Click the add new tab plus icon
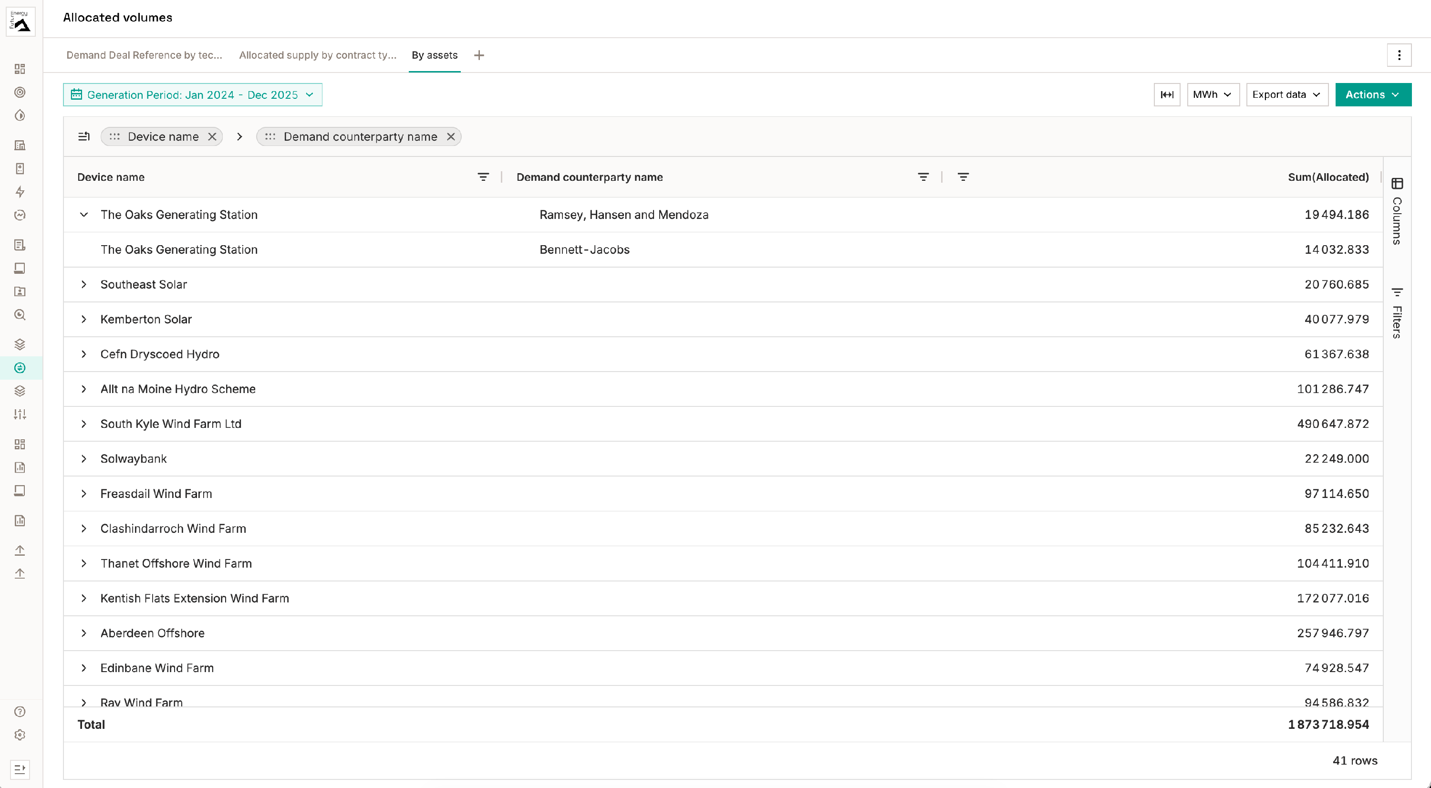This screenshot has width=1431, height=788. point(479,55)
